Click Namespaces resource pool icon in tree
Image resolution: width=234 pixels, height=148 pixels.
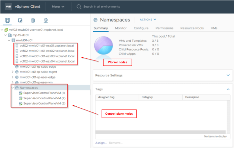tap(17, 88)
